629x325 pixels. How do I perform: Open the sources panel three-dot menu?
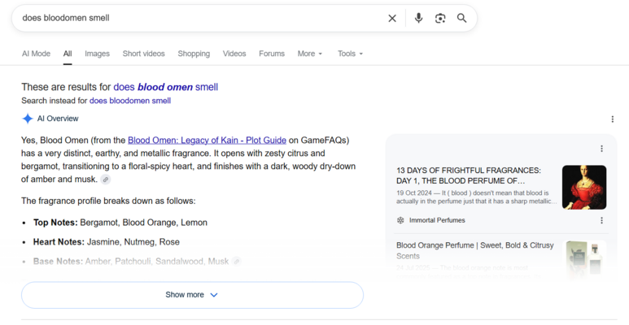pos(601,149)
